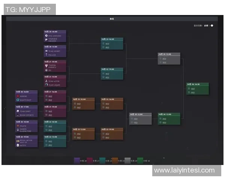Select the Team Secret name
The image size is (225, 180).
tap(54, 51)
